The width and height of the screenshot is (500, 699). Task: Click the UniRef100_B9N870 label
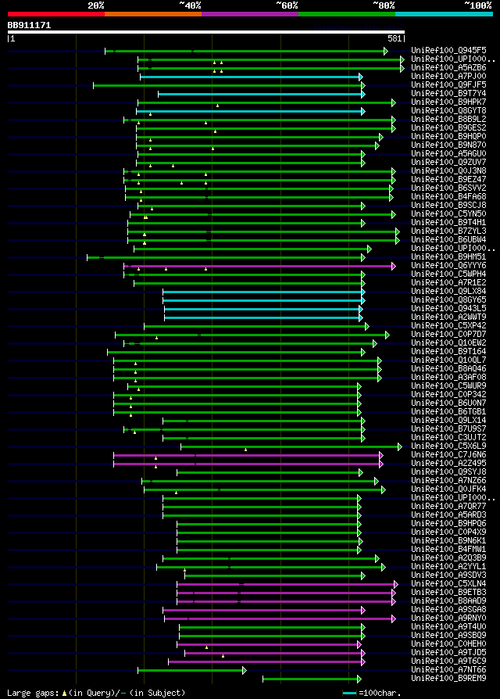[x=448, y=145]
